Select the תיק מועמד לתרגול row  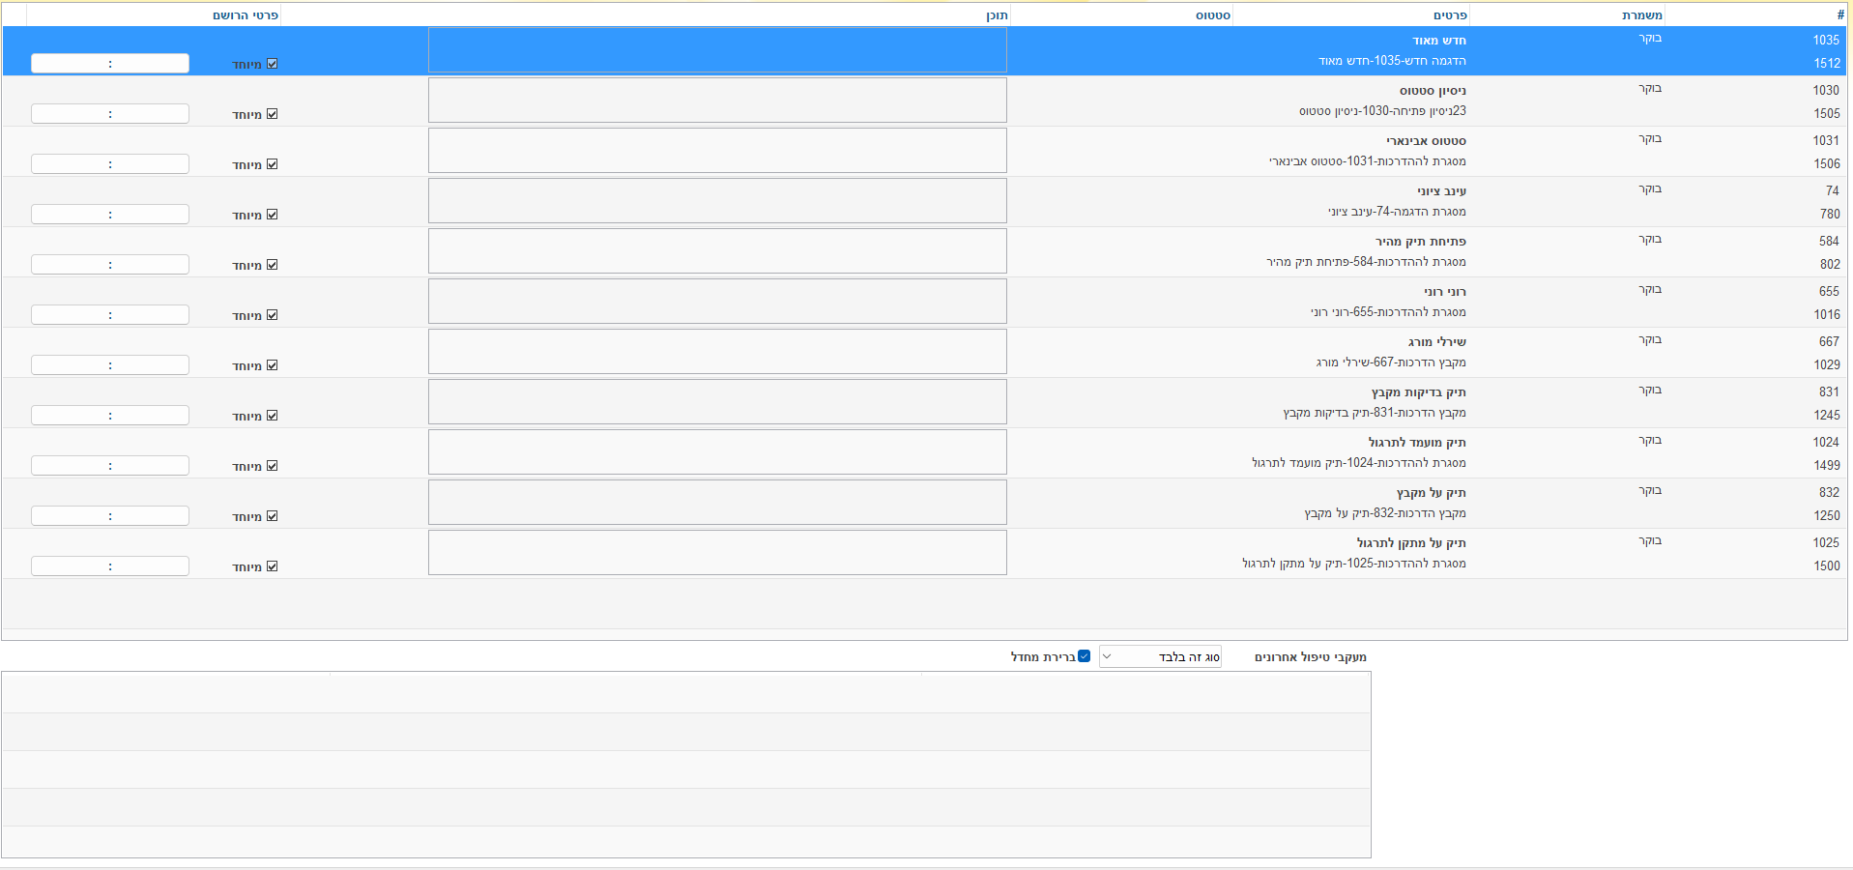click(1416, 443)
